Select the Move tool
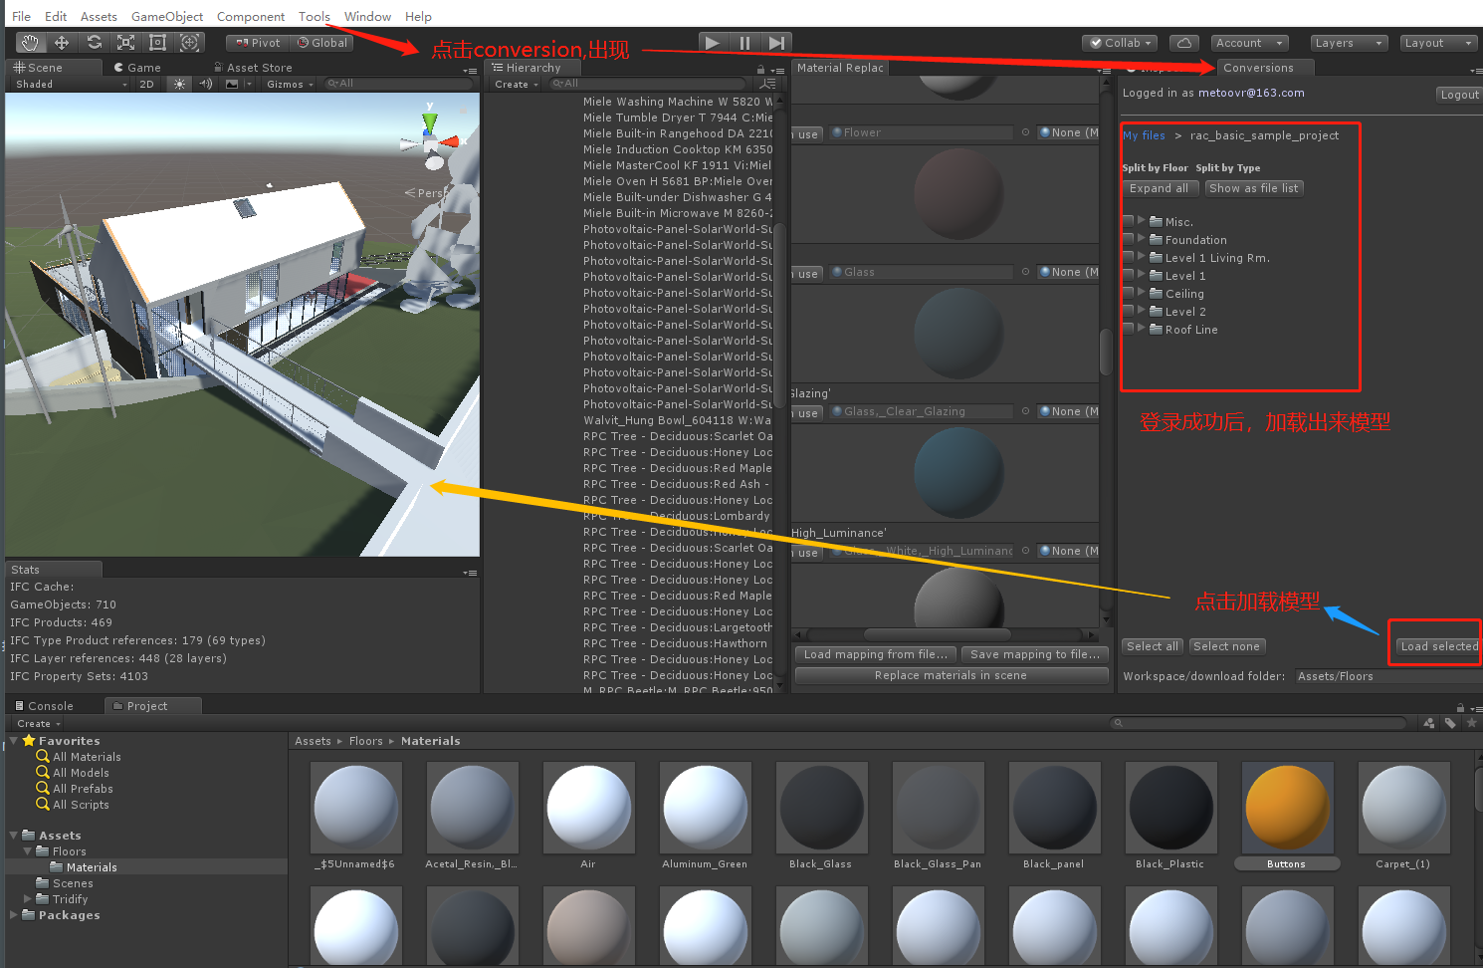This screenshot has height=968, width=1483. (62, 42)
